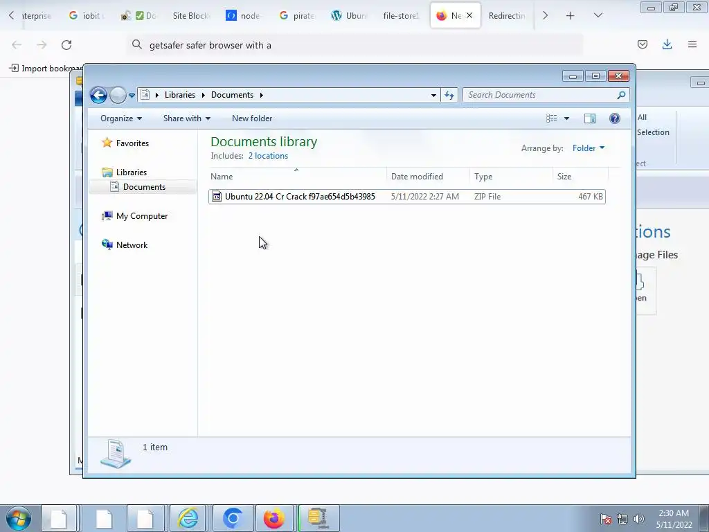Screen dimensions: 709x532
Task: Open the recent locations dropdown arrow
Action: [x=132, y=96]
